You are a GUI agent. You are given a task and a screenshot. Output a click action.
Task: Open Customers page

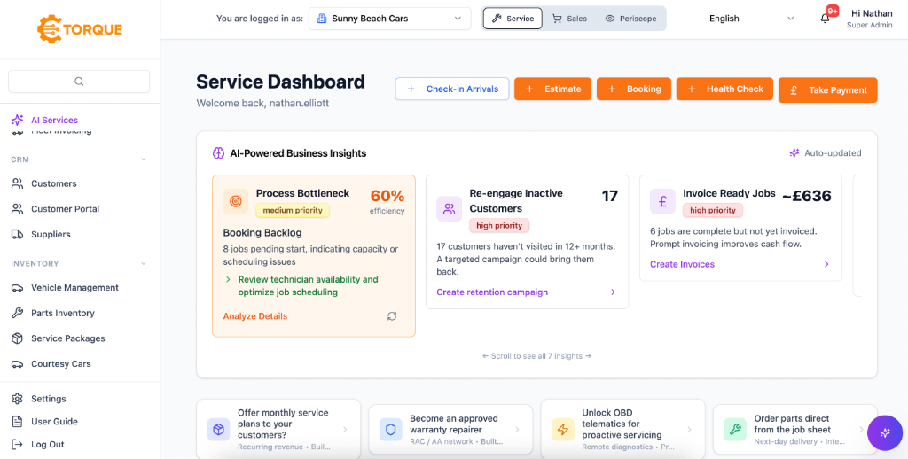[x=54, y=183]
